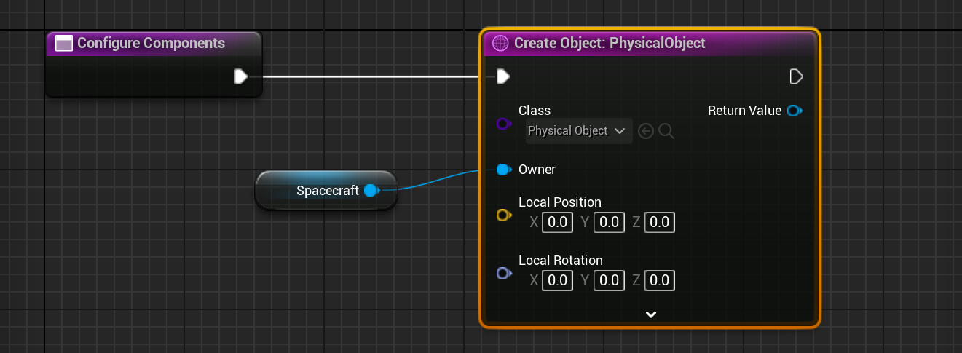Click the purple Class input pin
Screen dimensions: 962x353
502,124
